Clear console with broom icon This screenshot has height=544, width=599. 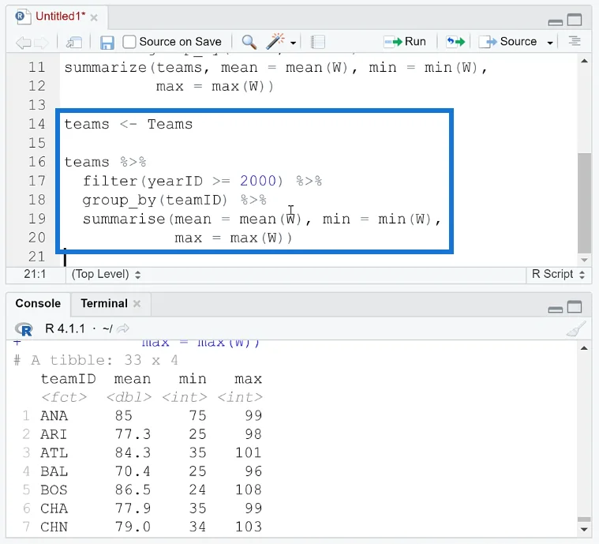576,329
